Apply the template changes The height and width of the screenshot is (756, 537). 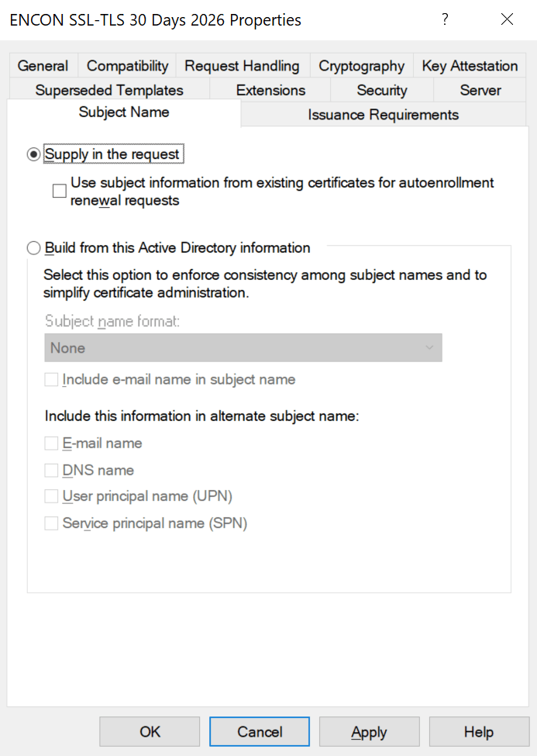coord(370,731)
